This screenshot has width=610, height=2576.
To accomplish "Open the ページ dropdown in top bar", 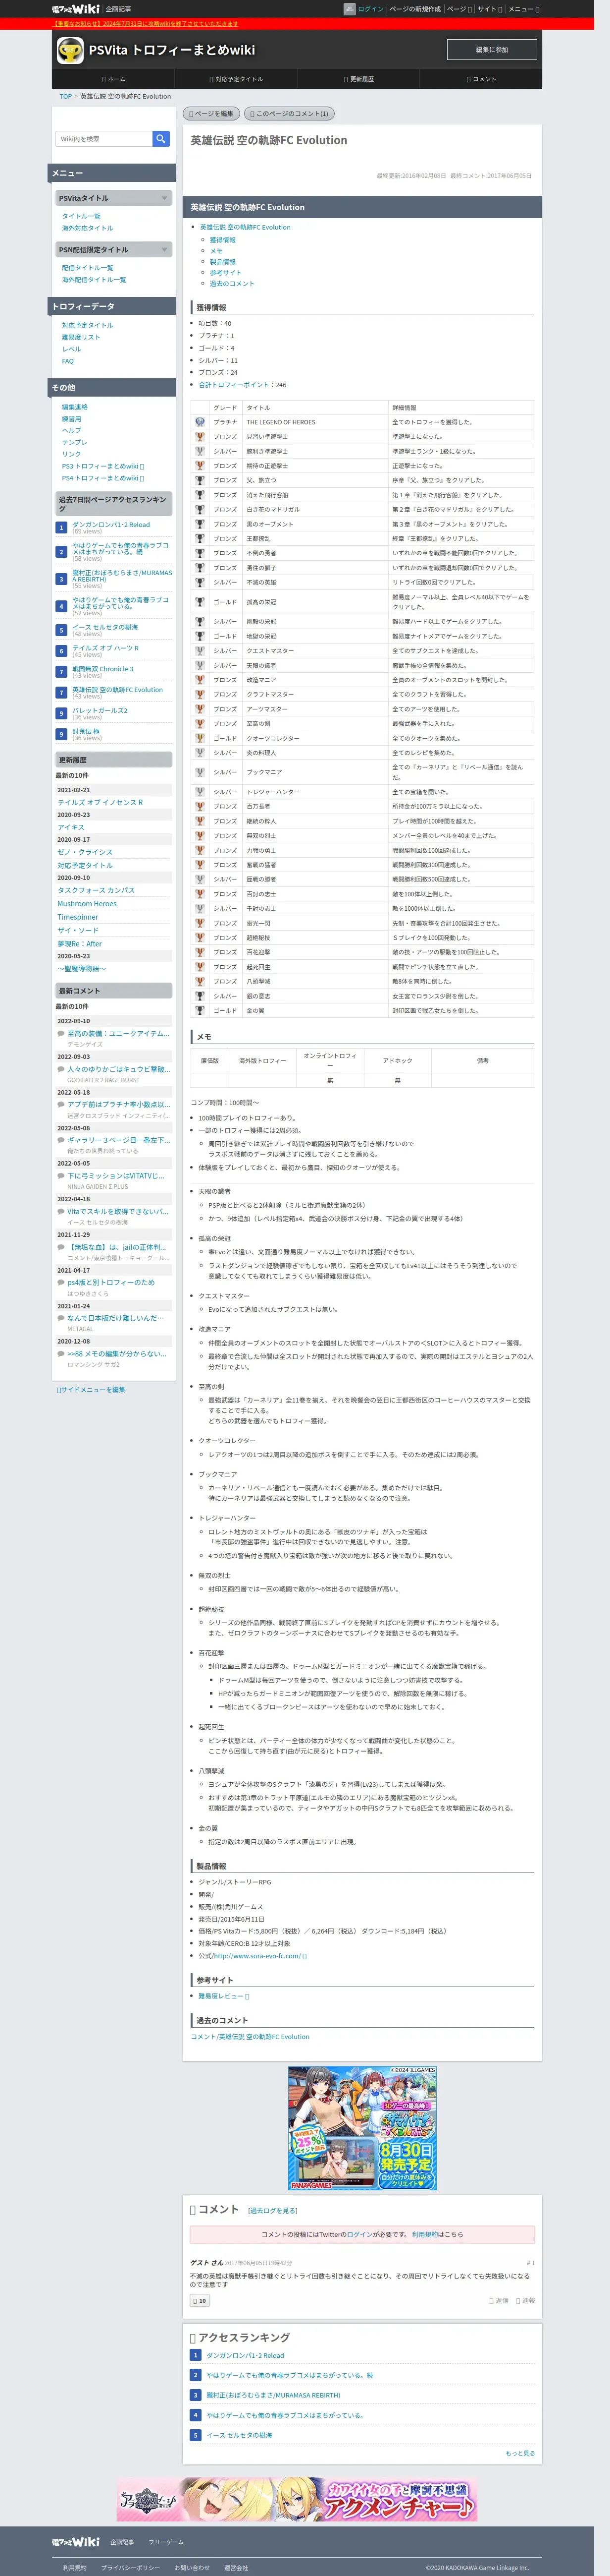I will coord(458,9).
